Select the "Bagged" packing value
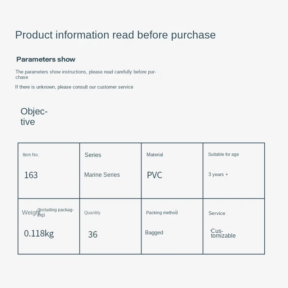The image size is (288, 288). tap(154, 233)
